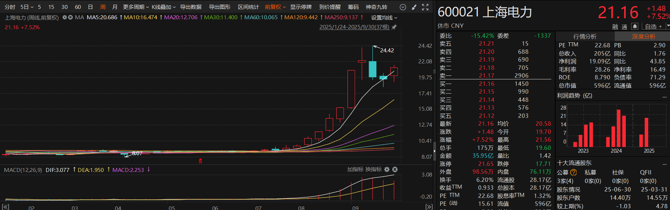Close the MACD indicator panel
Viewport: 670px width, 210px height.
(x=395, y=169)
